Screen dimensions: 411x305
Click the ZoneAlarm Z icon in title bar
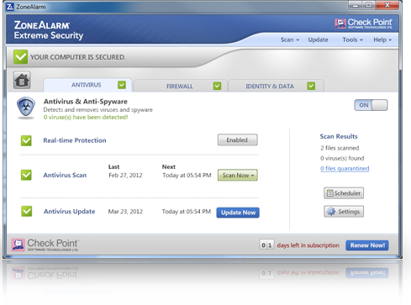click(10, 7)
